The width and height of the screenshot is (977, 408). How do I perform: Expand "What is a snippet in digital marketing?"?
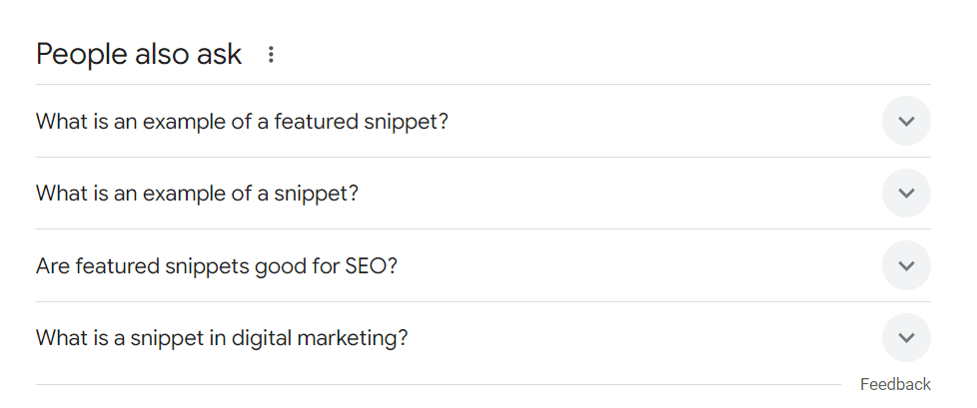tap(484, 338)
